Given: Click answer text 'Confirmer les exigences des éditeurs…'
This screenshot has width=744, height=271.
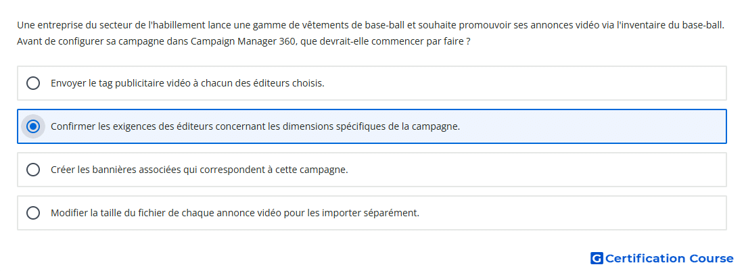Looking at the screenshot, I should 255,126.
